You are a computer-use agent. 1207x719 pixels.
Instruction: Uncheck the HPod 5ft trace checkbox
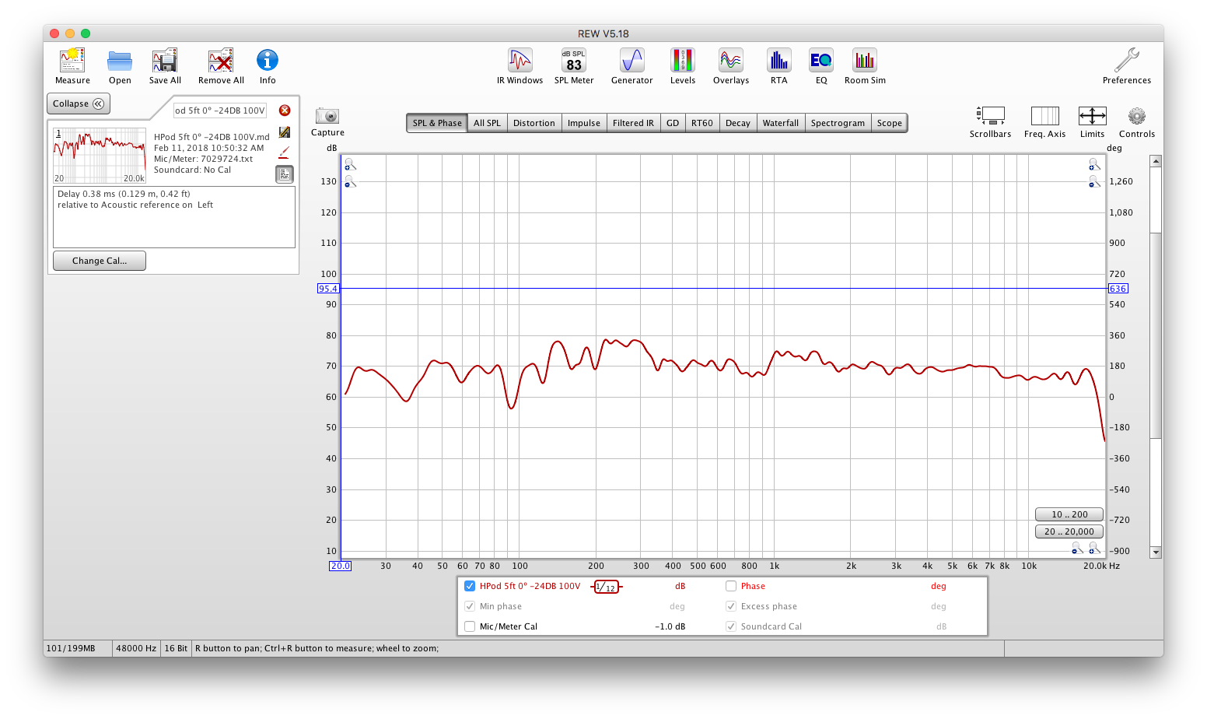click(x=470, y=586)
